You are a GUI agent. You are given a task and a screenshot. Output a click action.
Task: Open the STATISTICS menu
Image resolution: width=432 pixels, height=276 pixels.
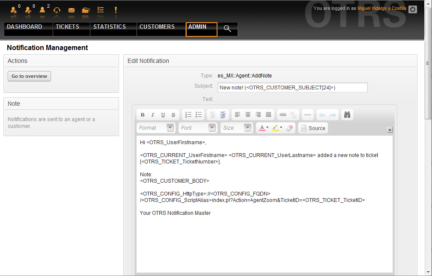pyautogui.click(x=110, y=27)
